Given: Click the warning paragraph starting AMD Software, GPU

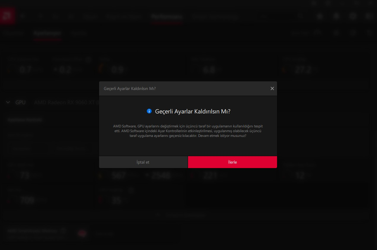Looking at the screenshot, I should click(x=188, y=131).
